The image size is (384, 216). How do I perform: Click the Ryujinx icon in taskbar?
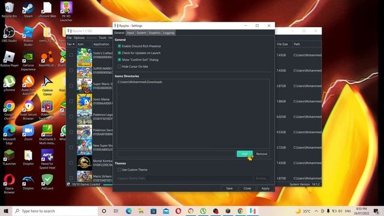click(253, 211)
